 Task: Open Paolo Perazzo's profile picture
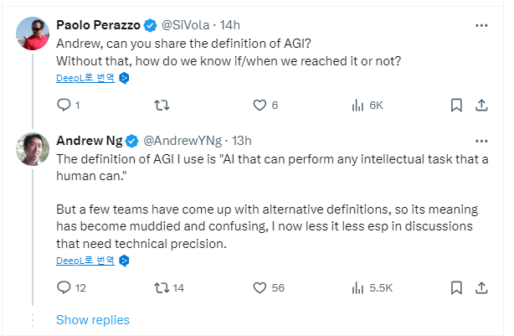pyautogui.click(x=32, y=34)
